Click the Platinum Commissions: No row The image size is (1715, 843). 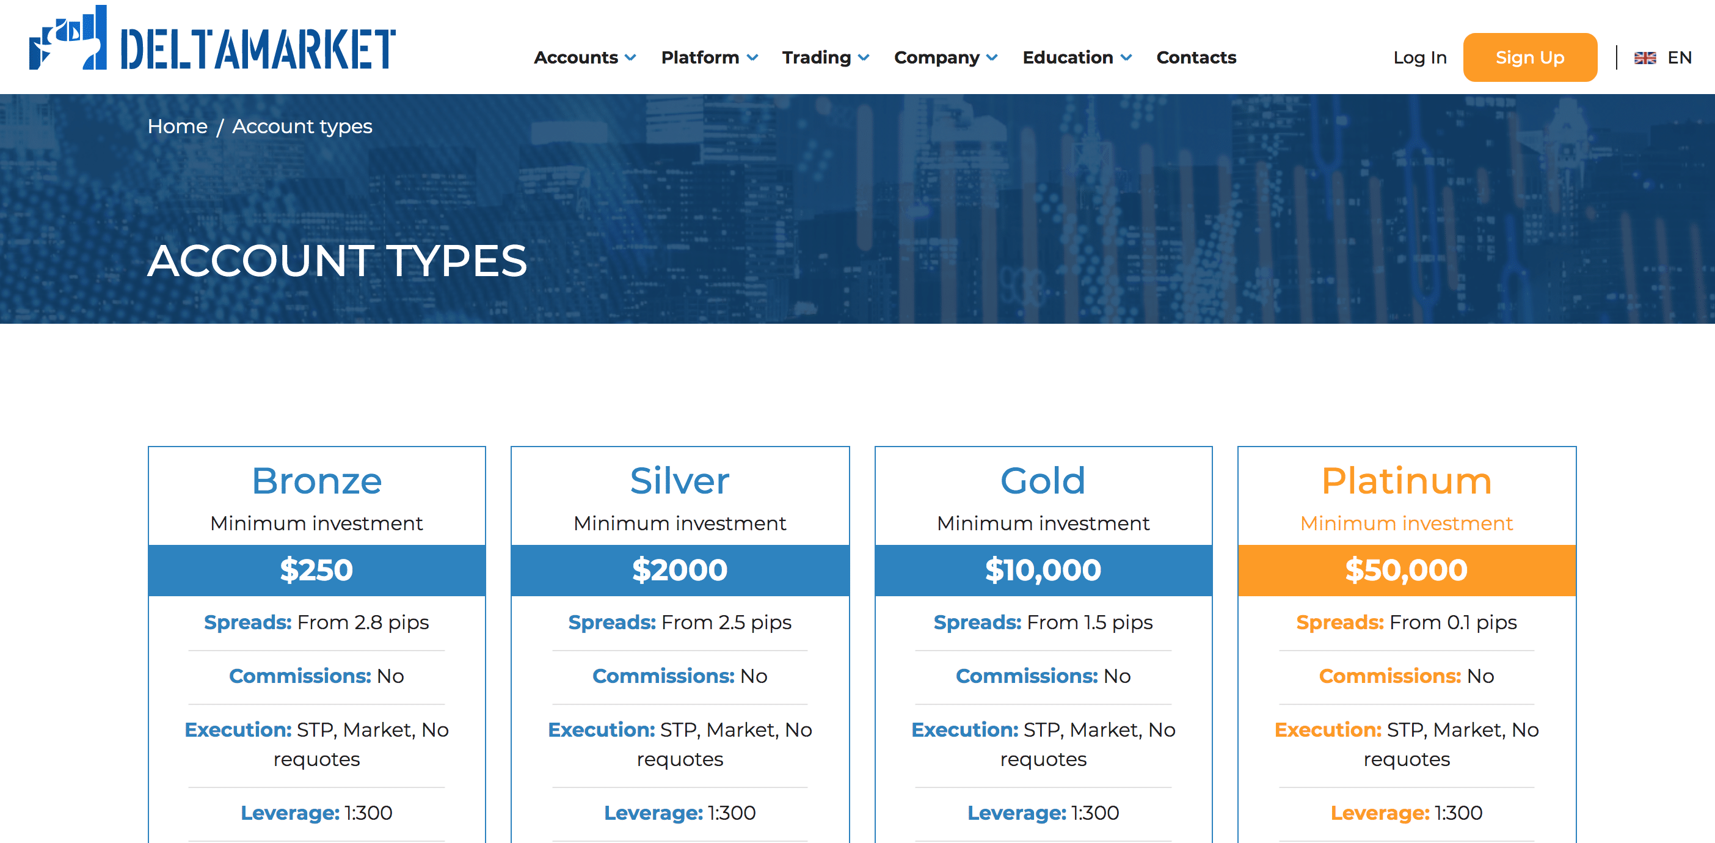(1407, 676)
